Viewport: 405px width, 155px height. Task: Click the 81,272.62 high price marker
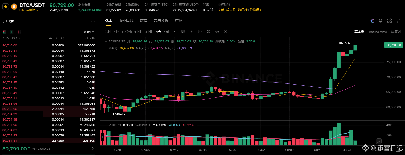click(345, 43)
